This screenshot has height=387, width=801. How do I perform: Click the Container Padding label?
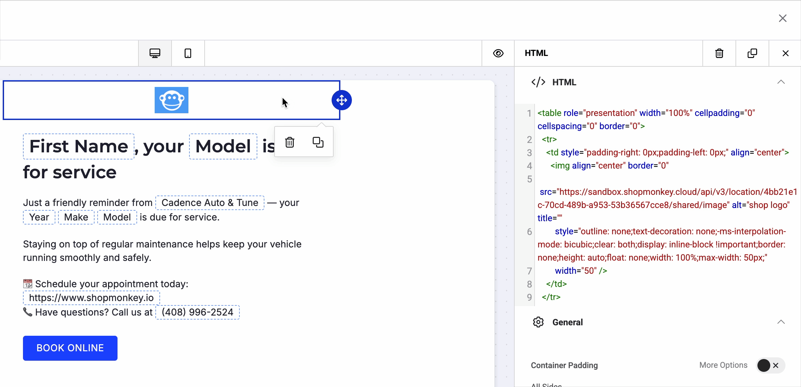pyautogui.click(x=564, y=365)
